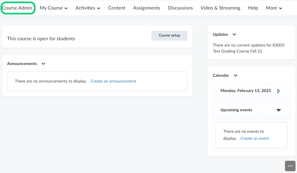297x173 pixels.
Task: Expand the Activities dropdown menu
Action: pyautogui.click(x=88, y=8)
